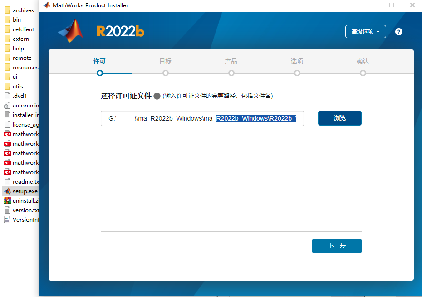Click the 确认 progress step circle
422x297 pixels.
[363, 73]
